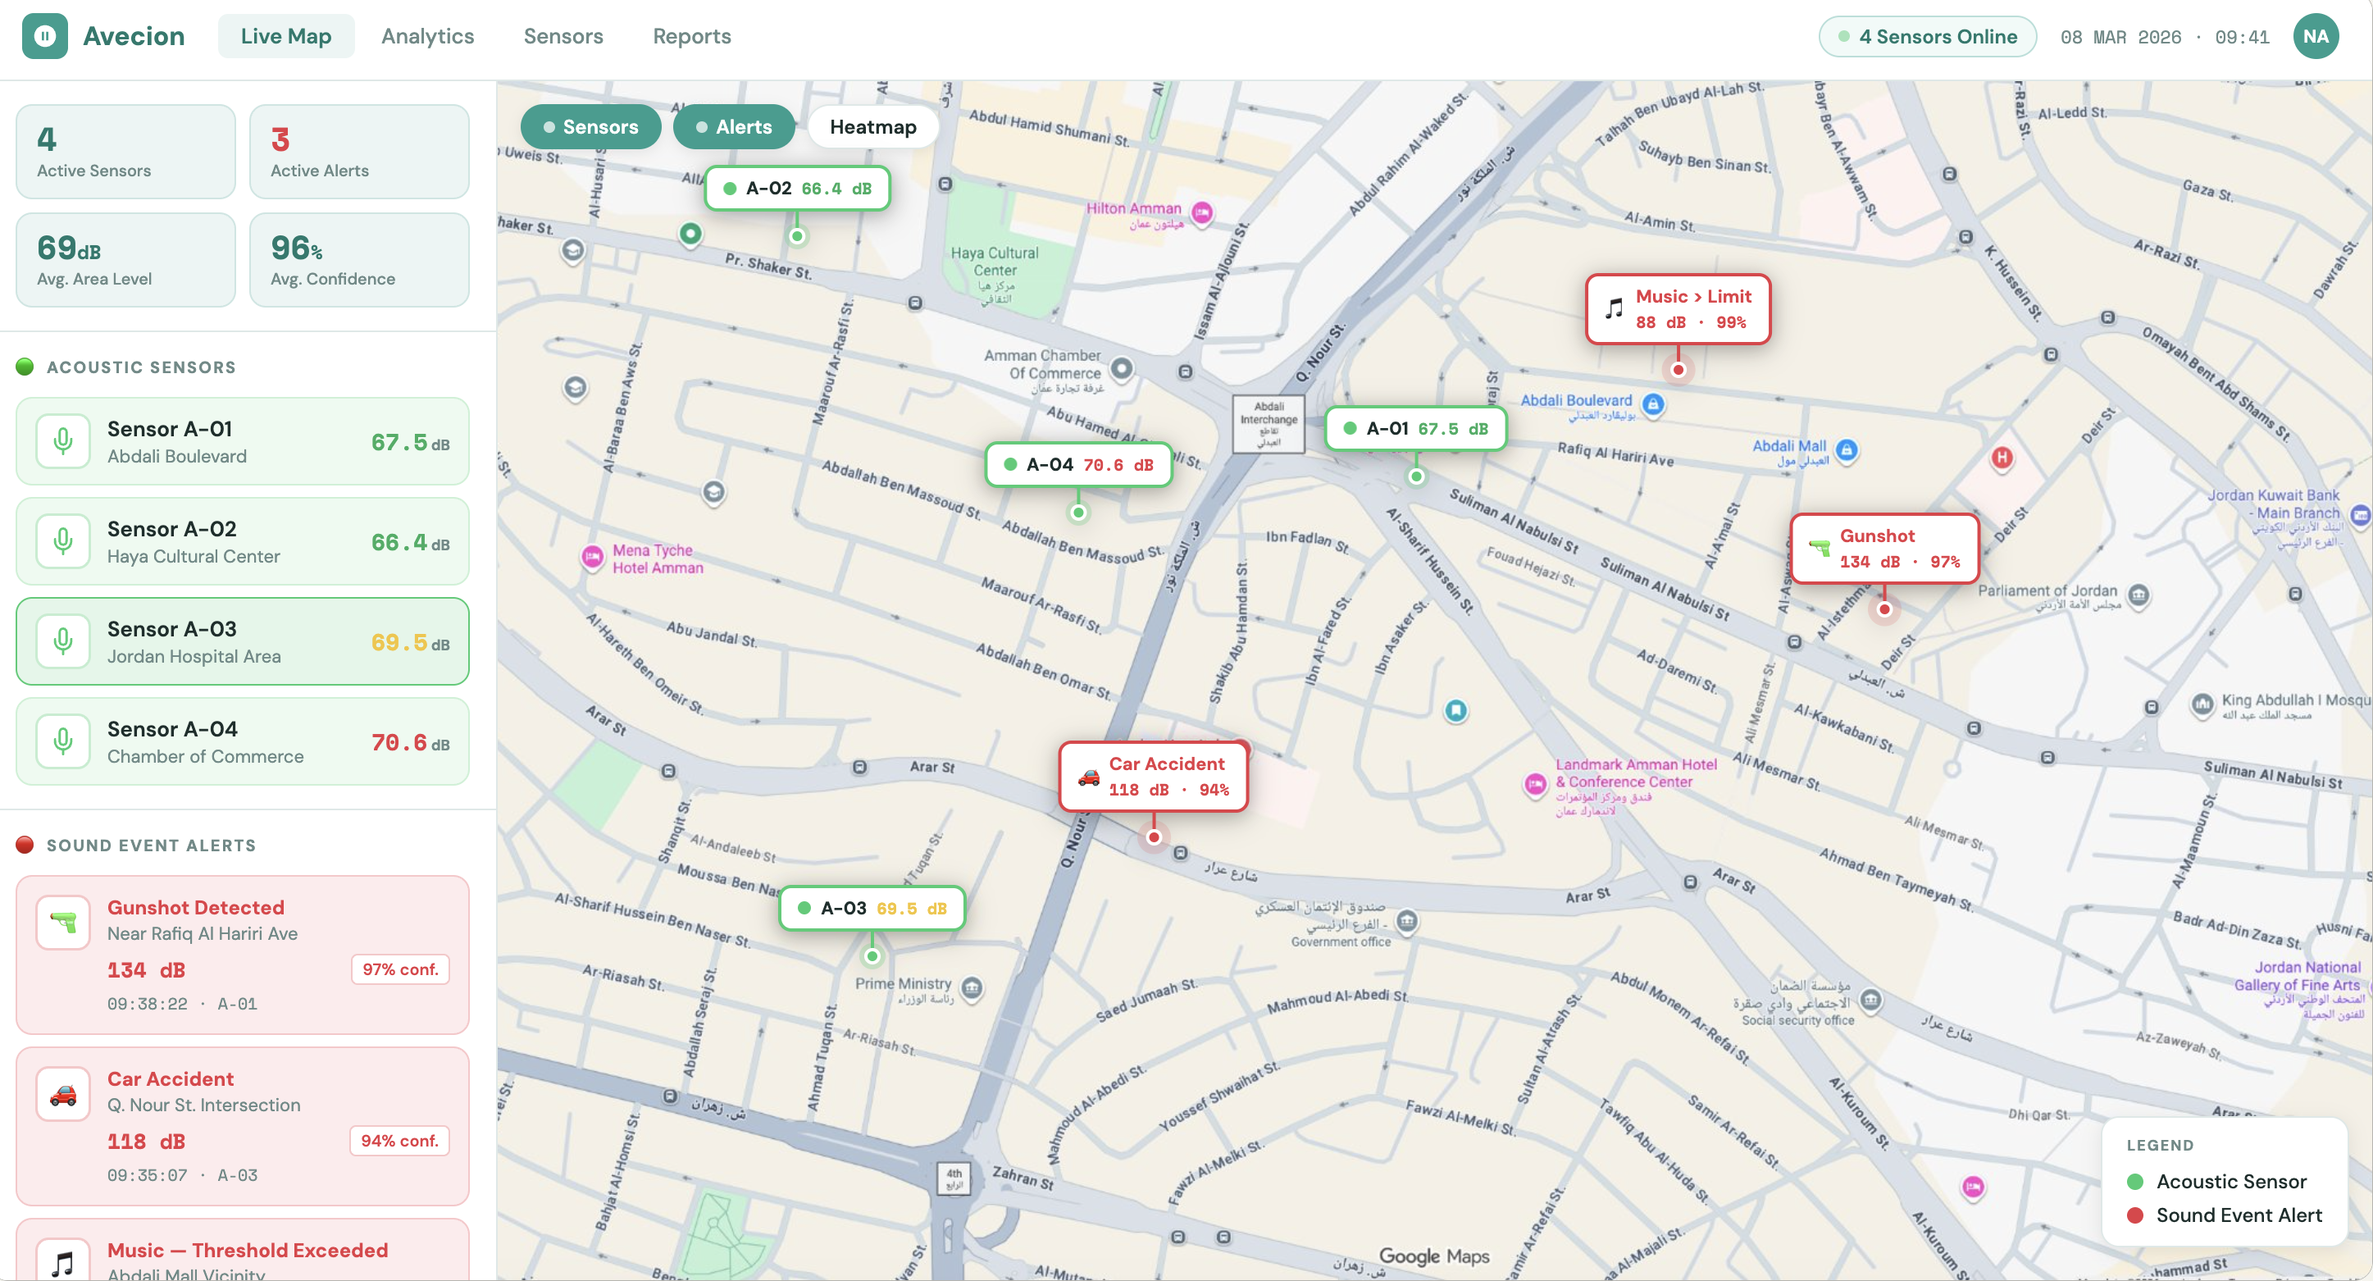Switch to the Analytics tab
The image size is (2373, 1281).
point(427,36)
